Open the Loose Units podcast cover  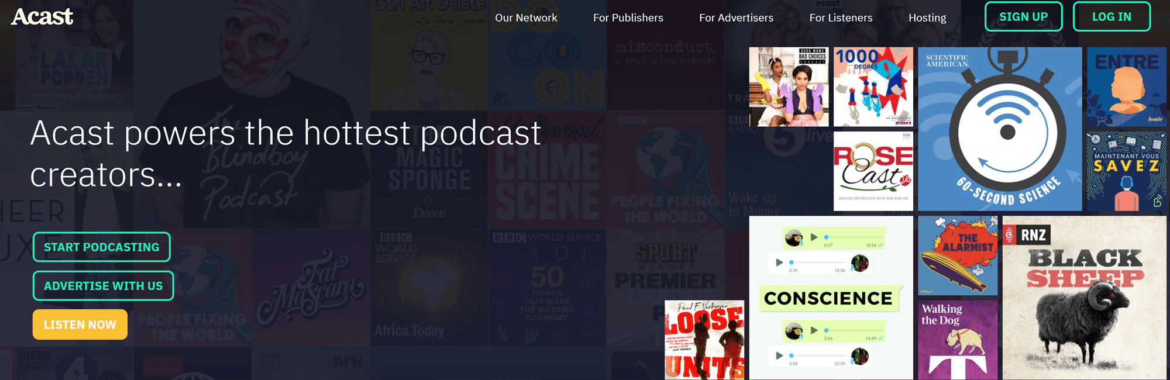click(x=704, y=340)
